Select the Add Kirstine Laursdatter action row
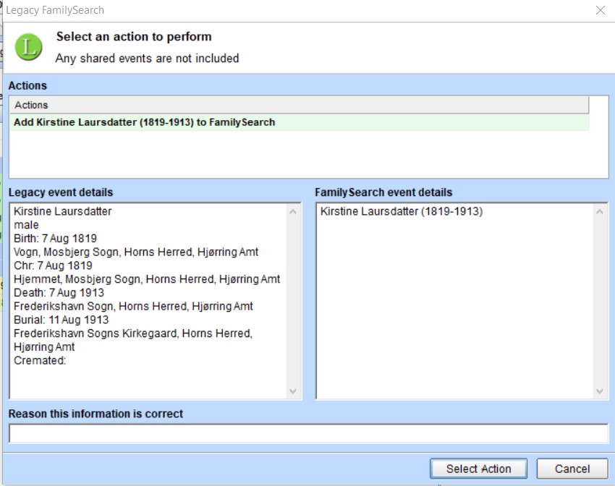 point(300,122)
